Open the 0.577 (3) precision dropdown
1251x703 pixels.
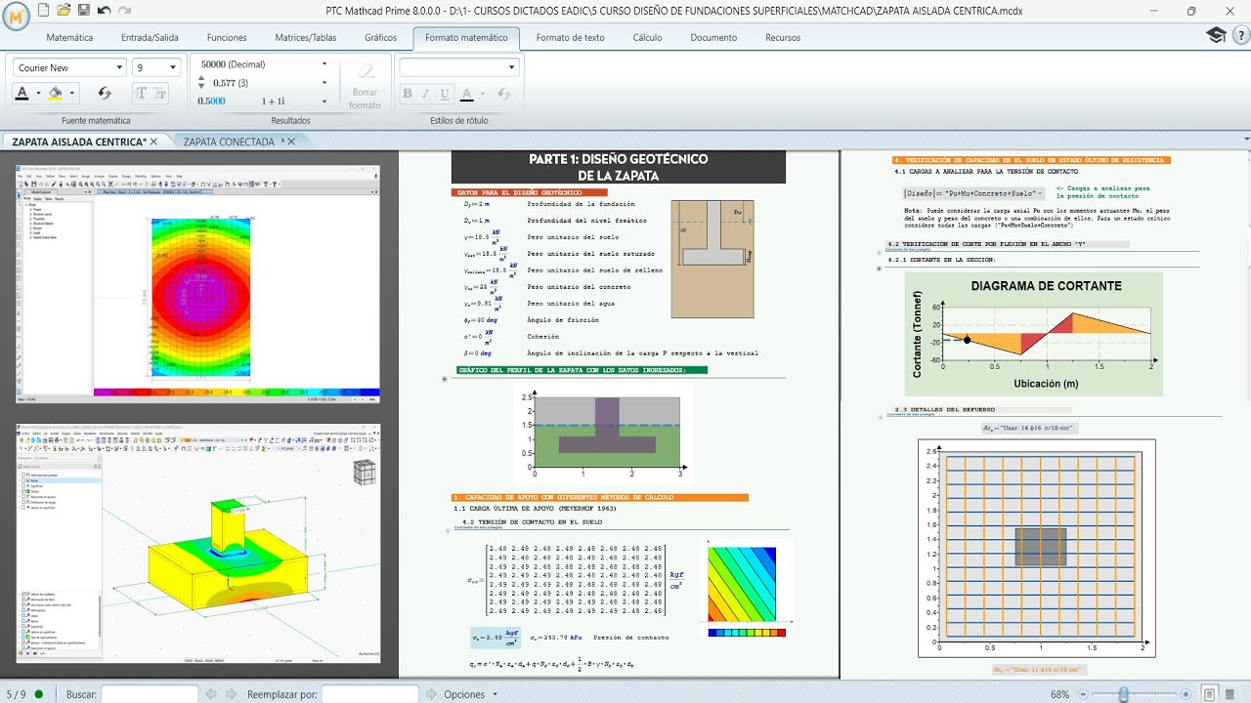point(324,83)
